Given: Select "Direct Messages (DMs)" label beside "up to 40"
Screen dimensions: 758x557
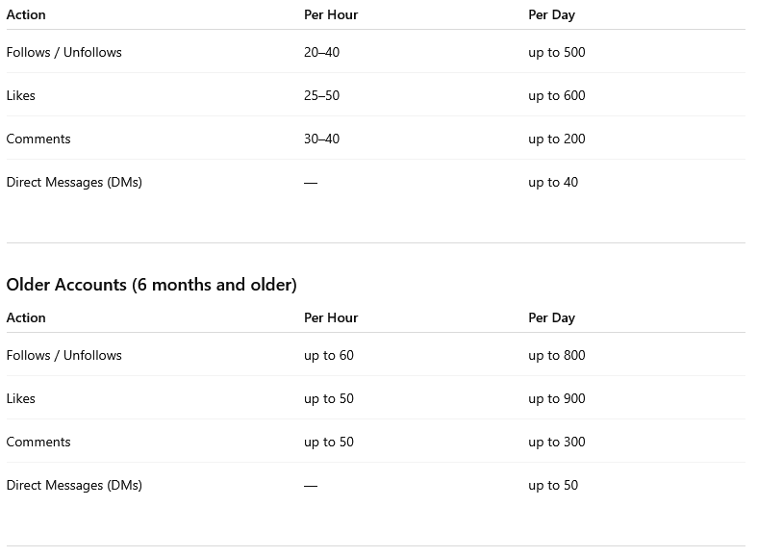Looking at the screenshot, I should coord(74,183).
